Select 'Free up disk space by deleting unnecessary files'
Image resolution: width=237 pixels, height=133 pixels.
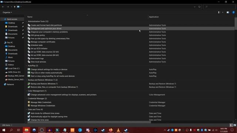[x=50, y=38]
